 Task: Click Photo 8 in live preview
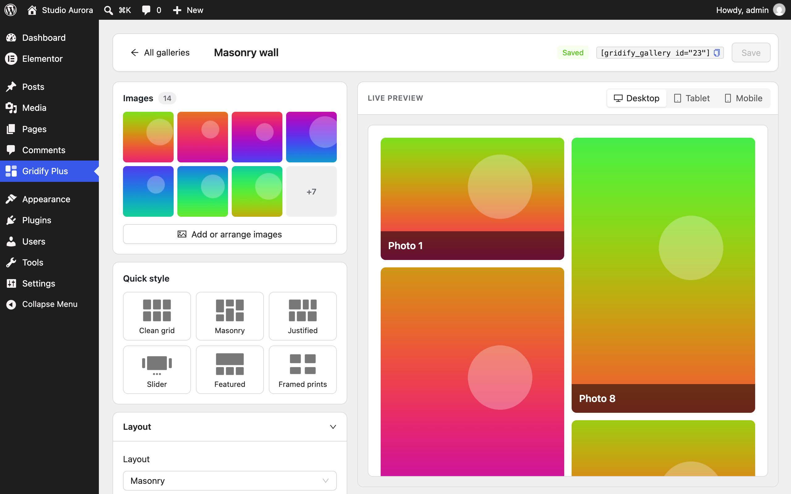pos(663,275)
